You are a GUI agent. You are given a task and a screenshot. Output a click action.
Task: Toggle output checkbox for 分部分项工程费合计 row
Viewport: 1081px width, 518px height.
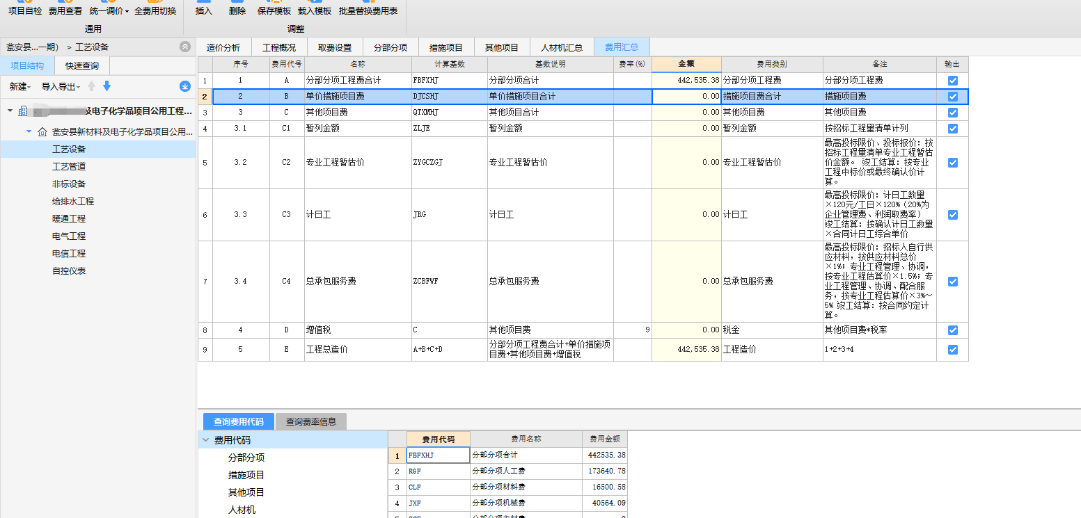coord(953,81)
